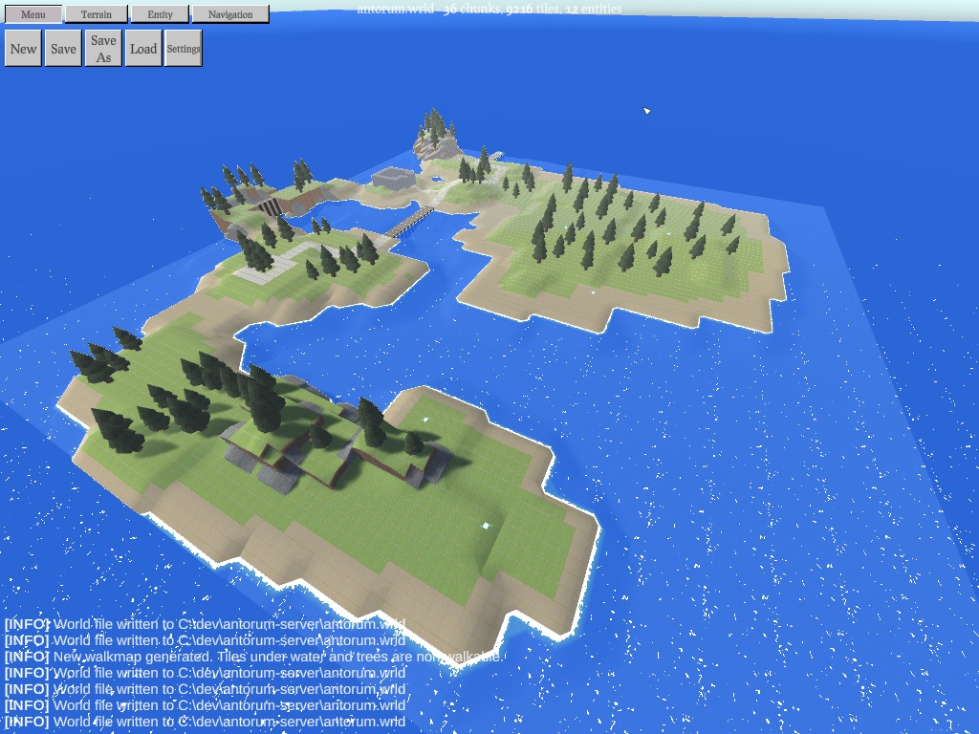Select the Entity tab
Viewport: 979px width, 734px height.
click(160, 14)
